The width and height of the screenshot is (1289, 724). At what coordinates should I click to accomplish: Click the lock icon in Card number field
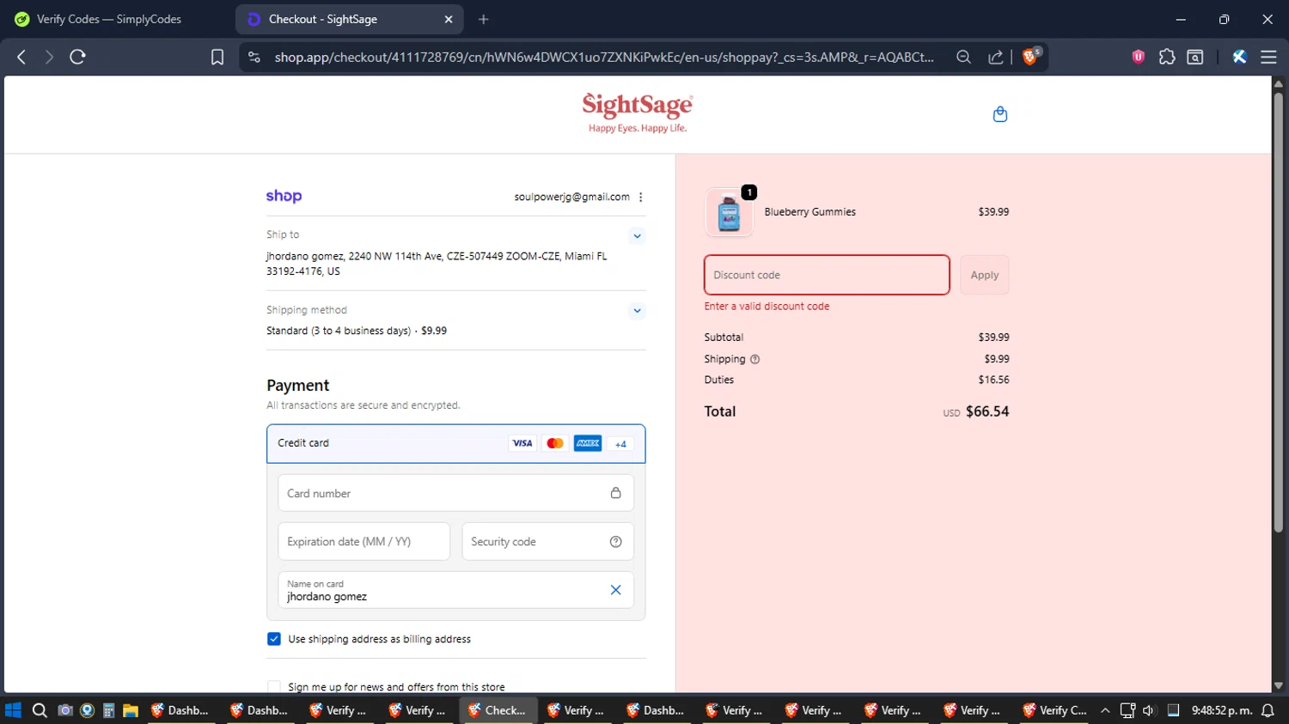click(615, 493)
